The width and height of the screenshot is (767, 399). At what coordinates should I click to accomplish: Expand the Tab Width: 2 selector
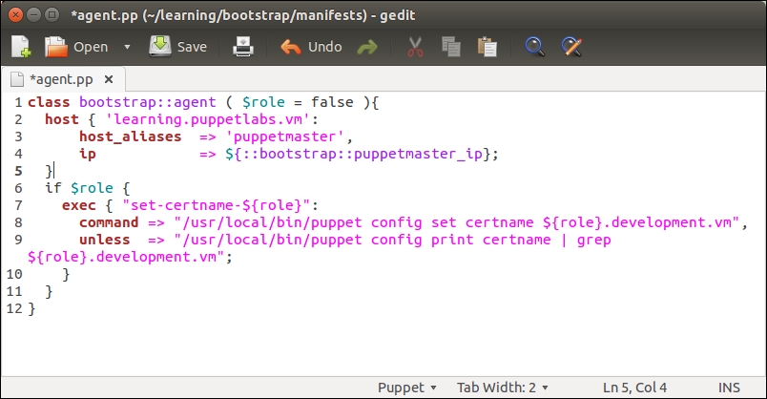coord(502,387)
